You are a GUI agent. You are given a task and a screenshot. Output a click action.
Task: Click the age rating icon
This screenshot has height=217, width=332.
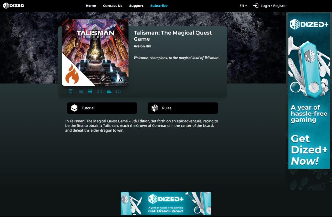click(x=109, y=92)
